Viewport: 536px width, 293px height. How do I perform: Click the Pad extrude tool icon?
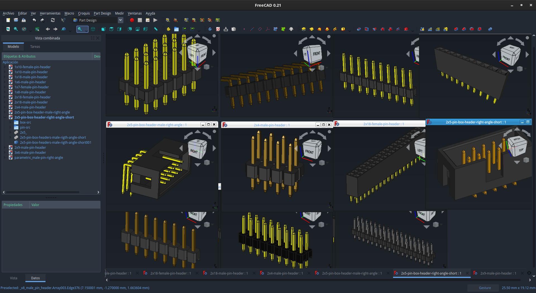coord(304,29)
